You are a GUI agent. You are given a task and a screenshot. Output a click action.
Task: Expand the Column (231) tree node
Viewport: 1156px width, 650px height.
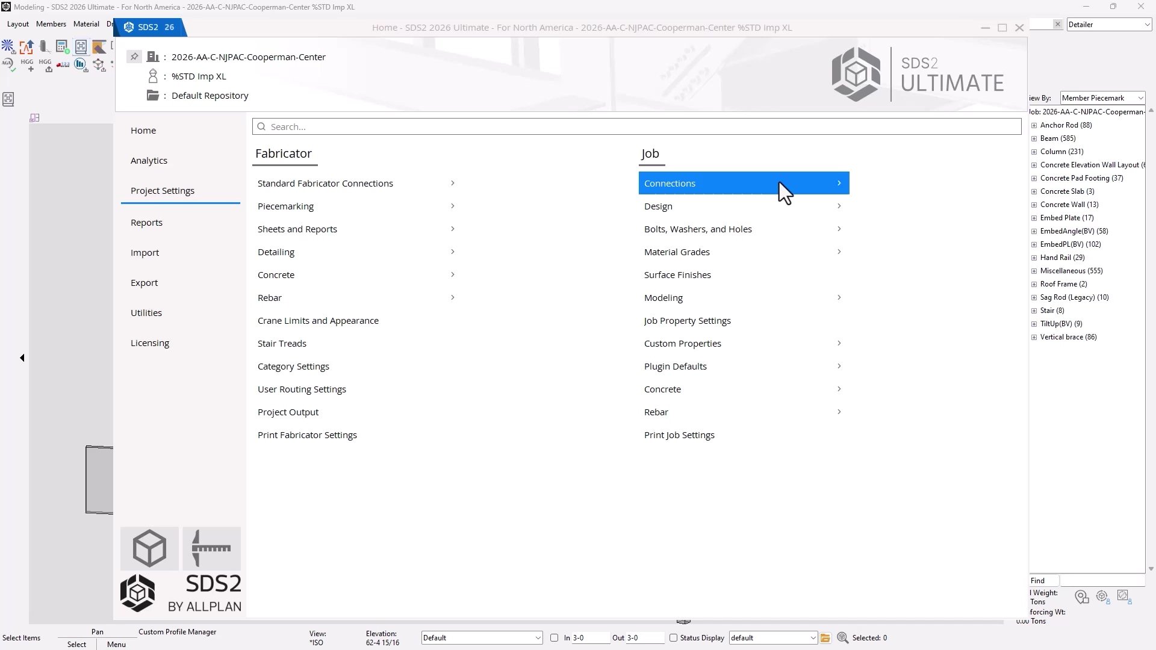coord(1034,152)
